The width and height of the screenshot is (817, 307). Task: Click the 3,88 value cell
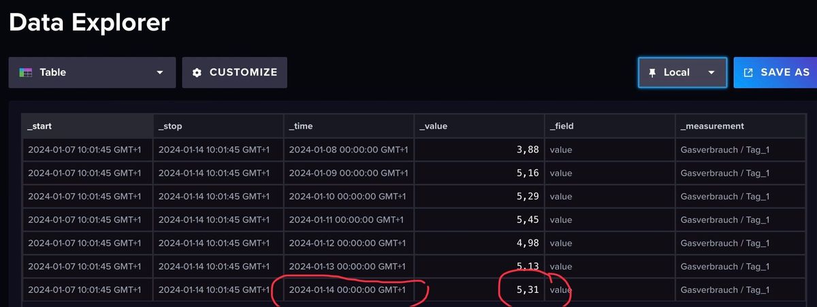[528, 150]
